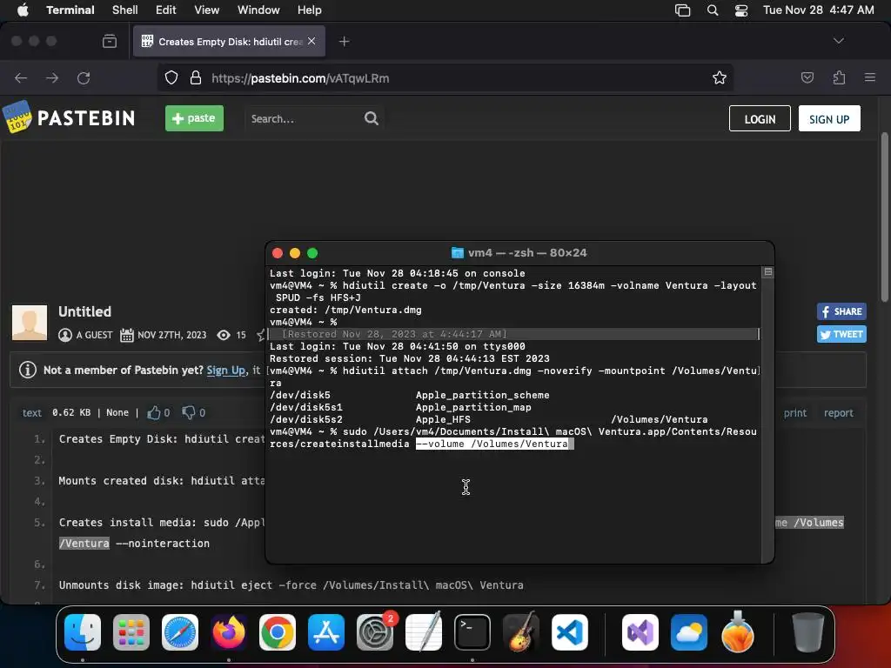This screenshot has height=668, width=891.
Task: Close the Creates Empty Disk tab
Action: [312, 41]
